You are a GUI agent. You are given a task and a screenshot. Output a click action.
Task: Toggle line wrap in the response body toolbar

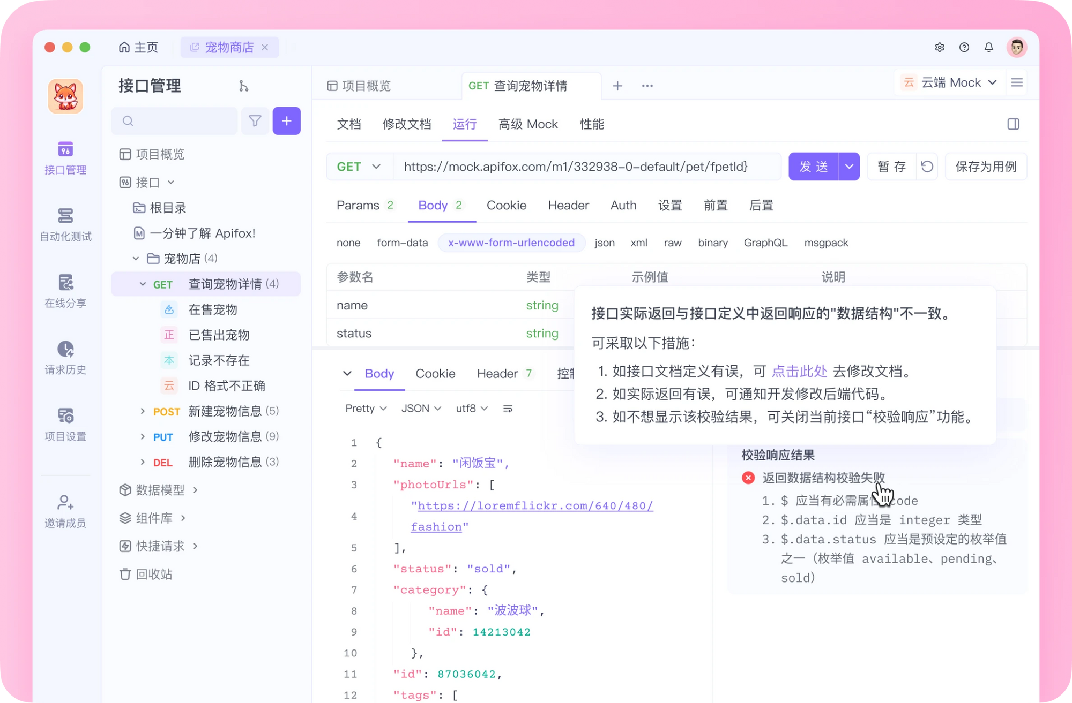point(507,408)
